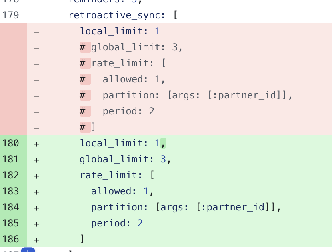Select line number 182
Screen dimensions: 332x252
click(x=10, y=175)
